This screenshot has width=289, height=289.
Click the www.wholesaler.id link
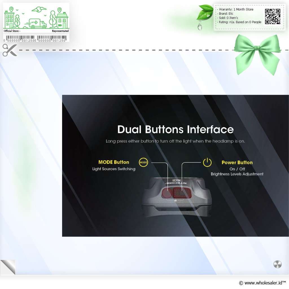tap(263, 283)
